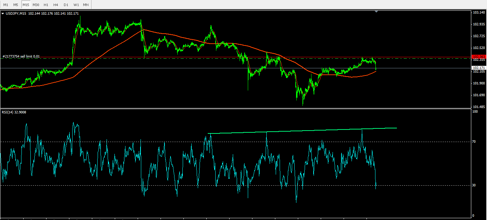Image resolution: width=487 pixels, height=220 pixels.
Task: Click the 102.725 price scale value
Action: click(x=478, y=36)
